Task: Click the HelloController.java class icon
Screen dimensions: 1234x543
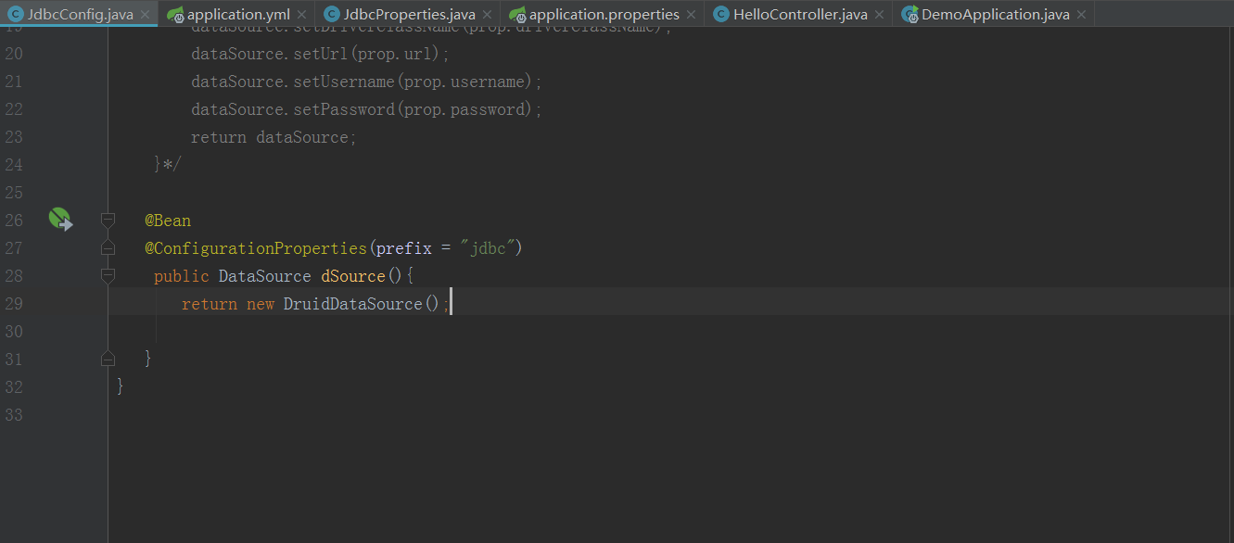Action: click(720, 14)
